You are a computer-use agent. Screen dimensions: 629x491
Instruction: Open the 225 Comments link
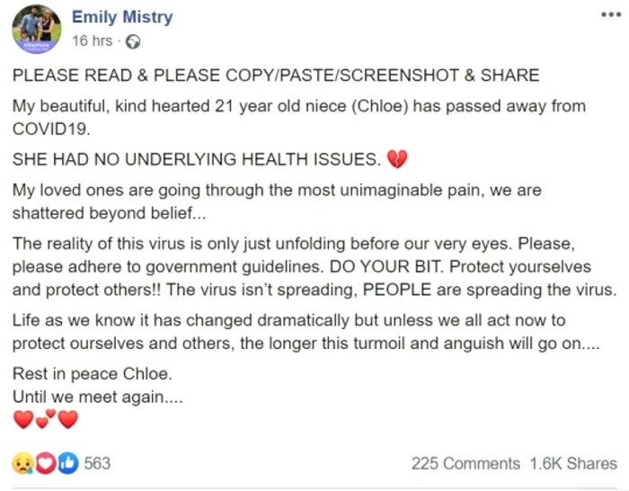(465, 464)
